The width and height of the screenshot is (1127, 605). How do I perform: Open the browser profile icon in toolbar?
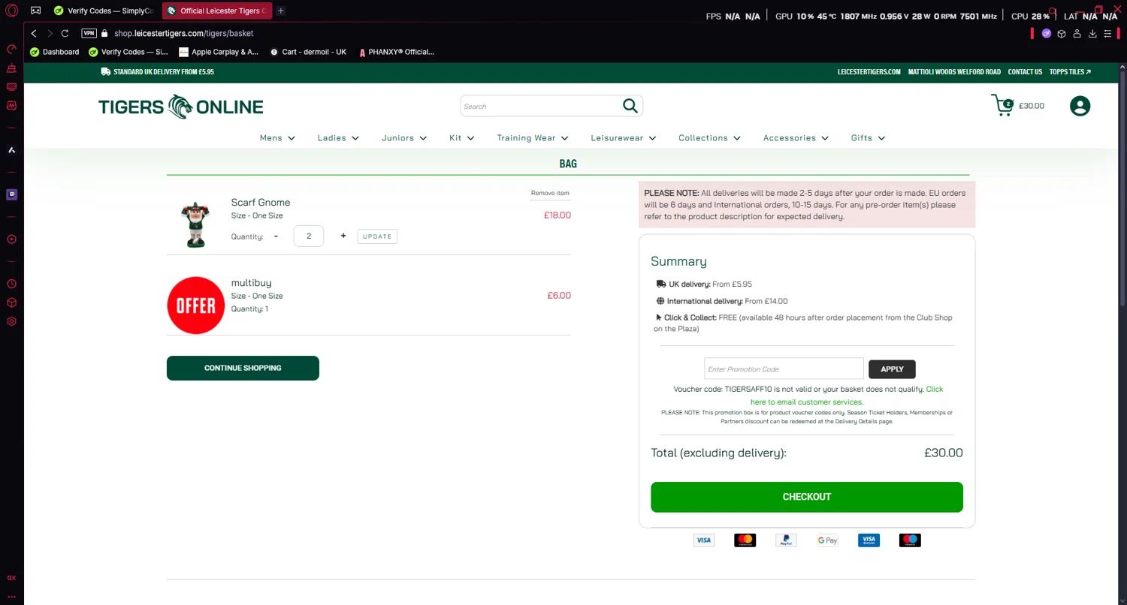[1077, 33]
